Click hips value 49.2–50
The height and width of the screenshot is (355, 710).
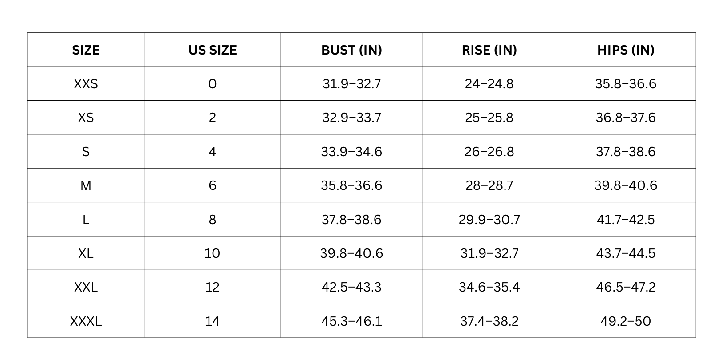point(626,321)
